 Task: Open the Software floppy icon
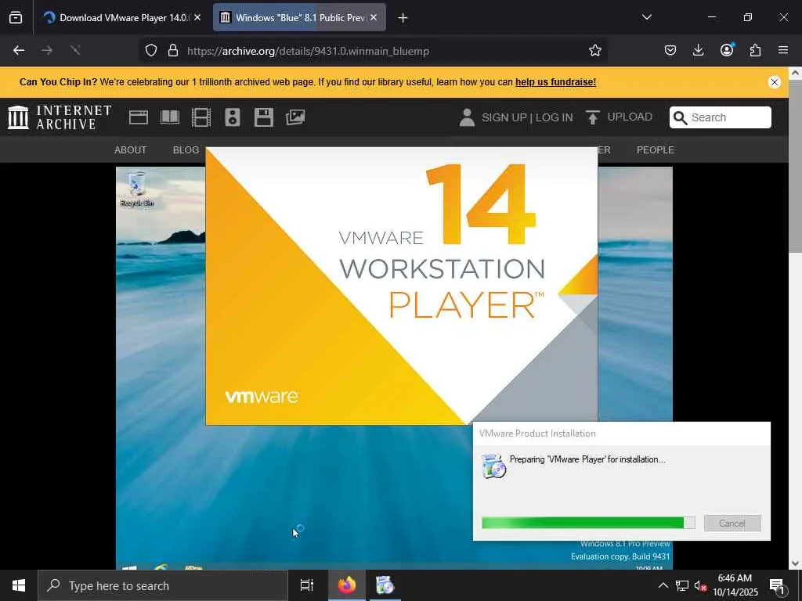264,117
